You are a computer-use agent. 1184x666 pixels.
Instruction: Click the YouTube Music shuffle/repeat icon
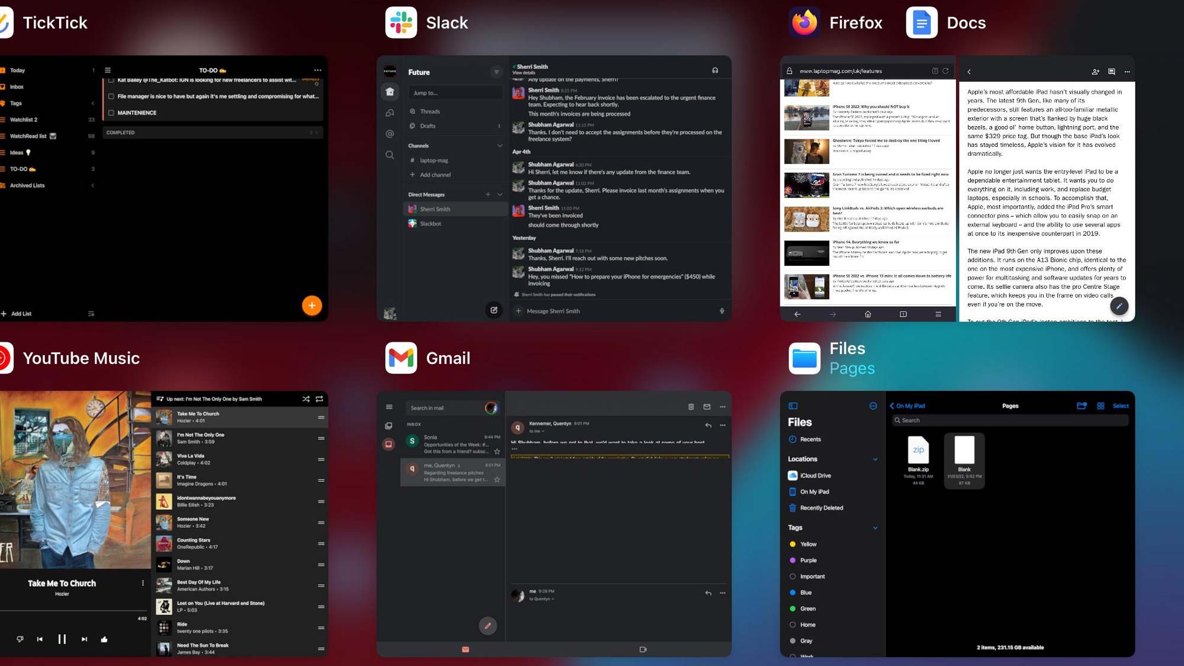click(305, 398)
